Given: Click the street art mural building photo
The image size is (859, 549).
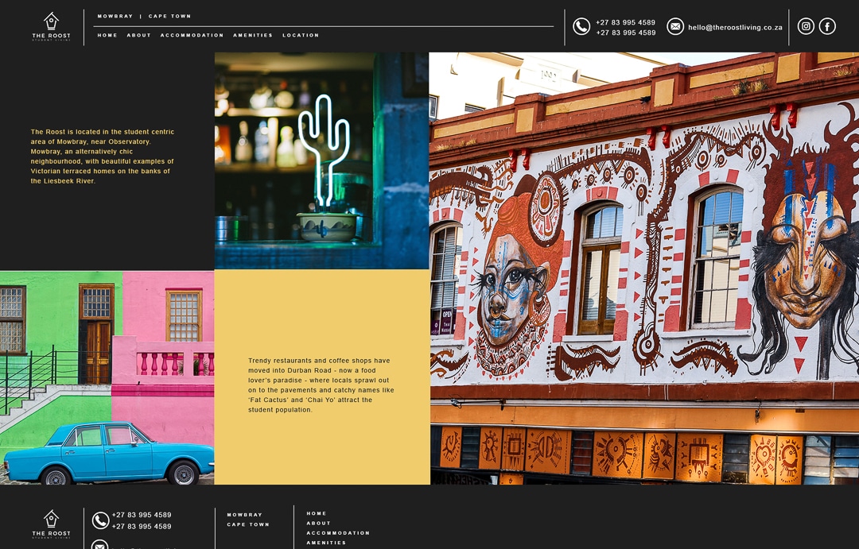Looking at the screenshot, I should pyautogui.click(x=644, y=269).
